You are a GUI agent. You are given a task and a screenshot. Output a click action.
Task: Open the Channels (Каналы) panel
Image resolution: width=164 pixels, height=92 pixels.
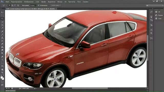(159, 15)
